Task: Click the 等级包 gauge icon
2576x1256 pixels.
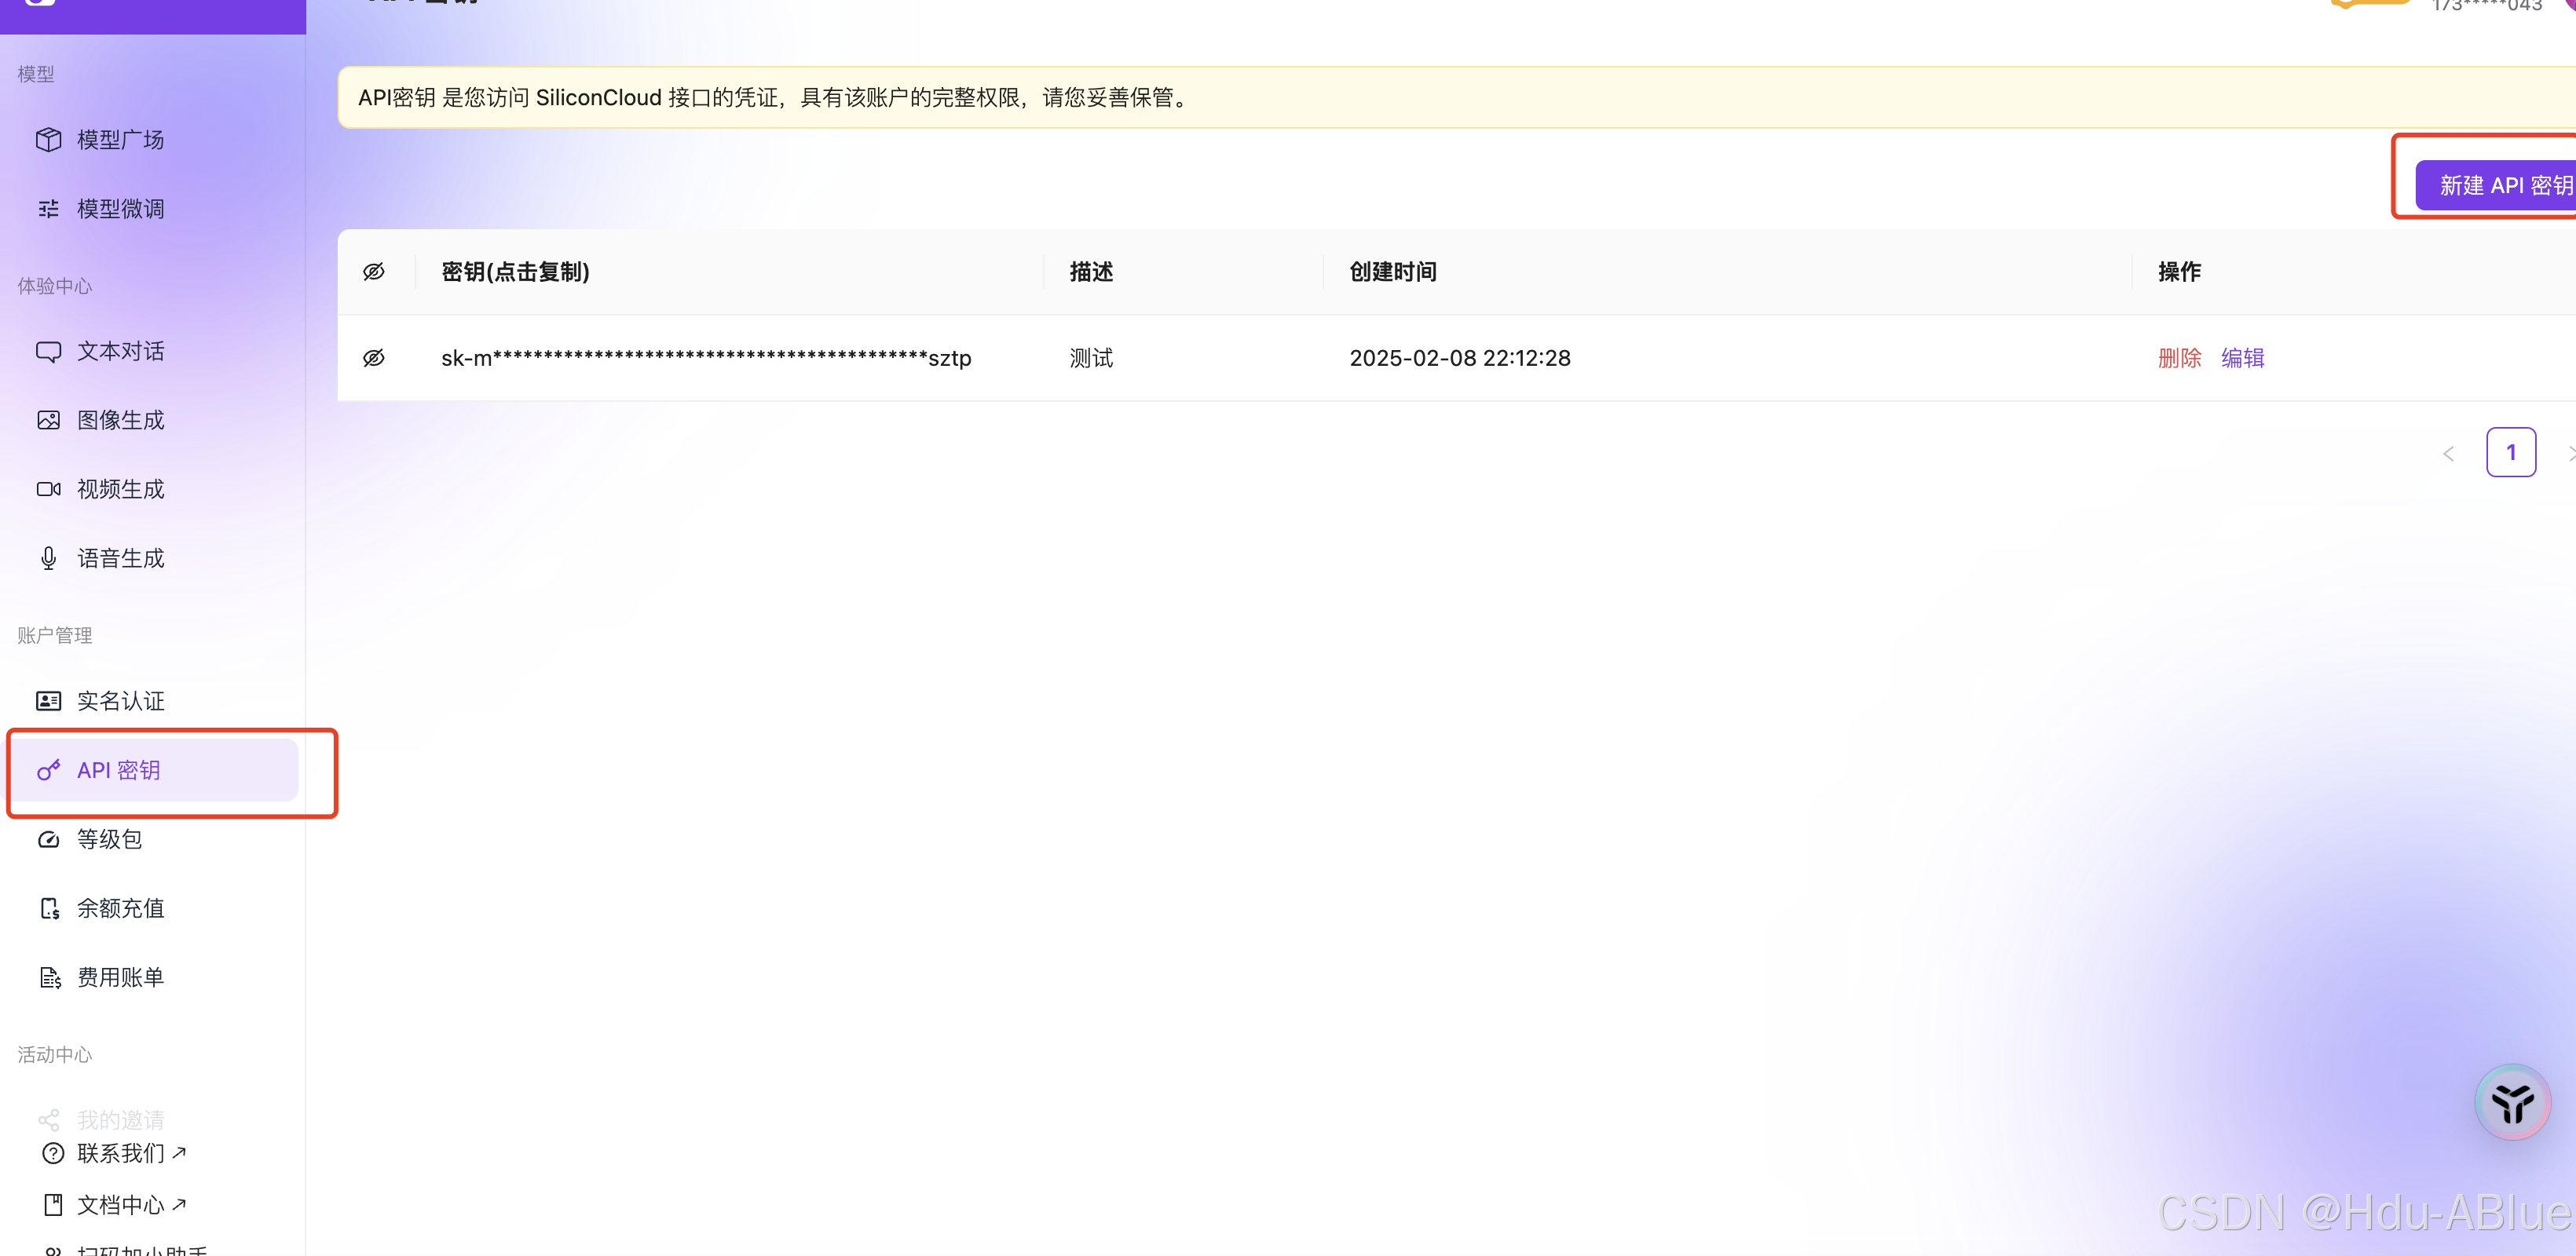Action: coord(48,839)
